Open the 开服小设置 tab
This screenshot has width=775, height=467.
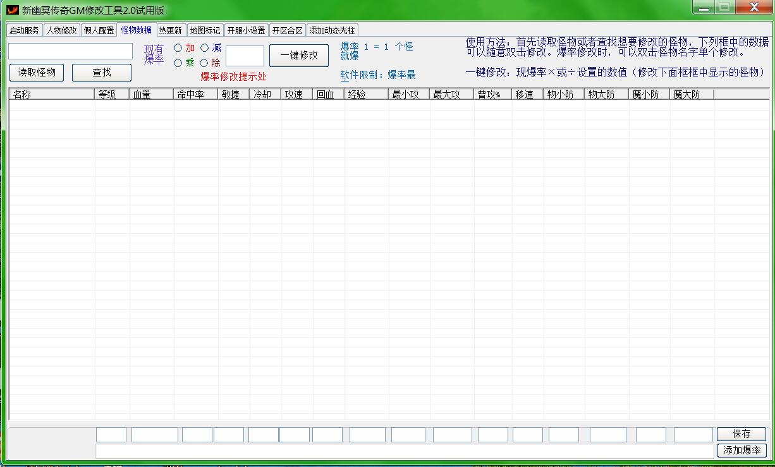pos(247,30)
